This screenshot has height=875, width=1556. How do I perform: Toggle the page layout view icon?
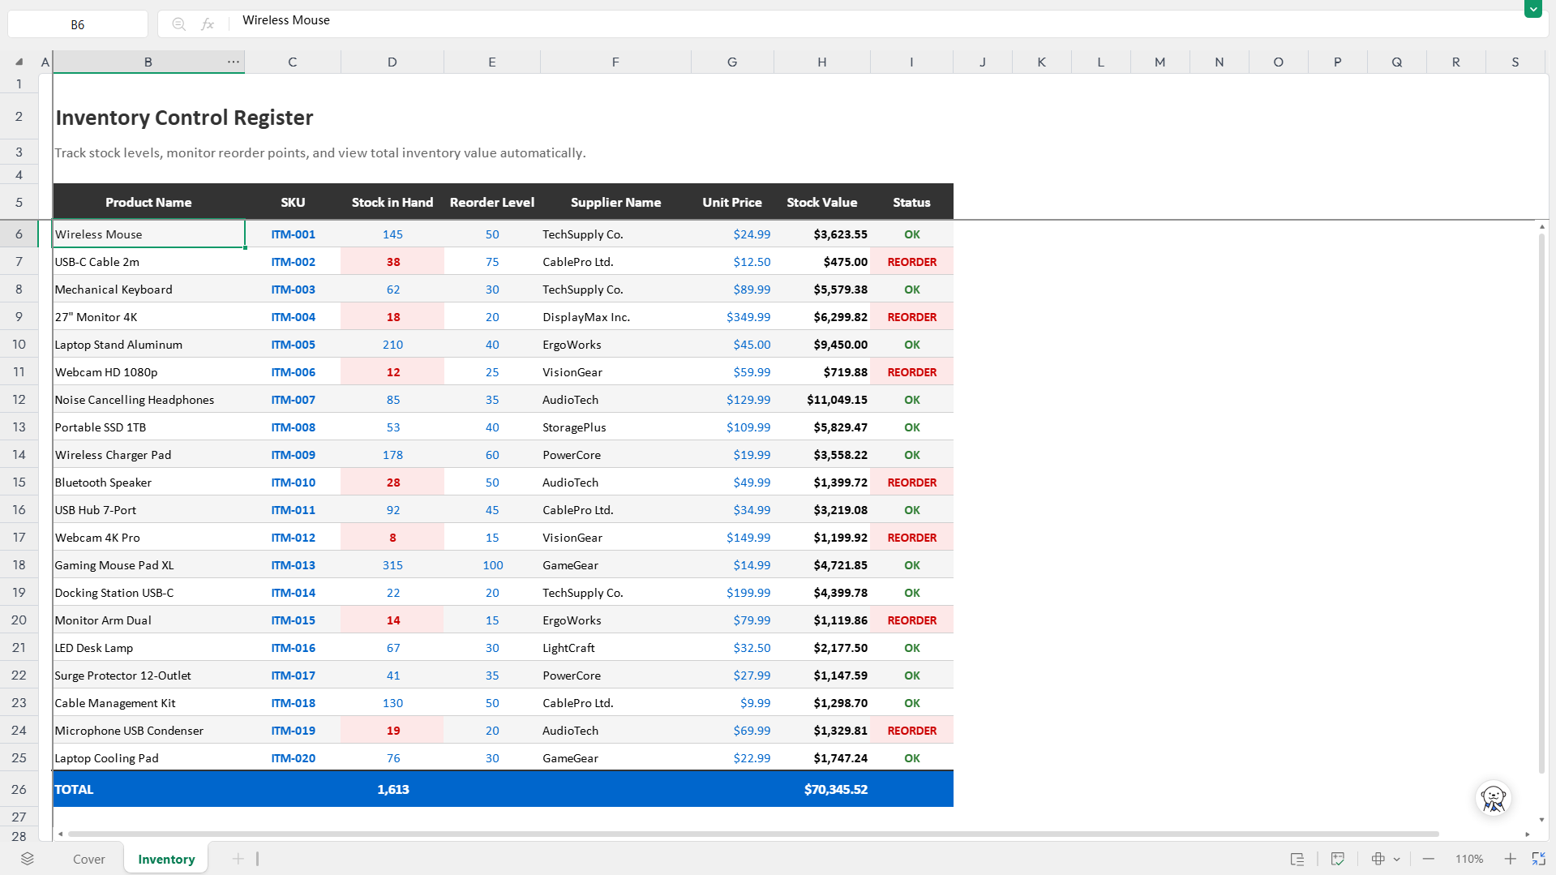tap(1297, 859)
